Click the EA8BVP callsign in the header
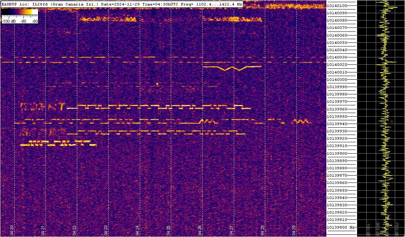 click(x=8, y=4)
